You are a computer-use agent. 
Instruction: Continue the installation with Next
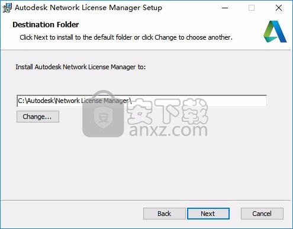pyautogui.click(x=208, y=214)
